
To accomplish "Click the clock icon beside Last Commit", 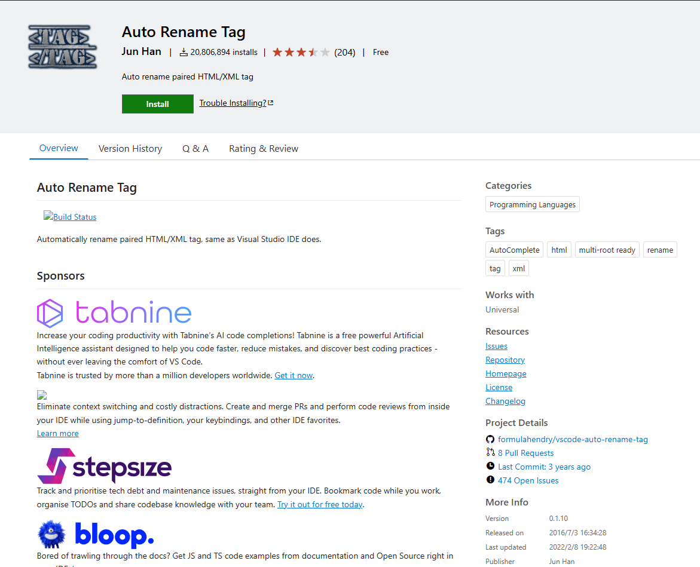I will pos(490,466).
